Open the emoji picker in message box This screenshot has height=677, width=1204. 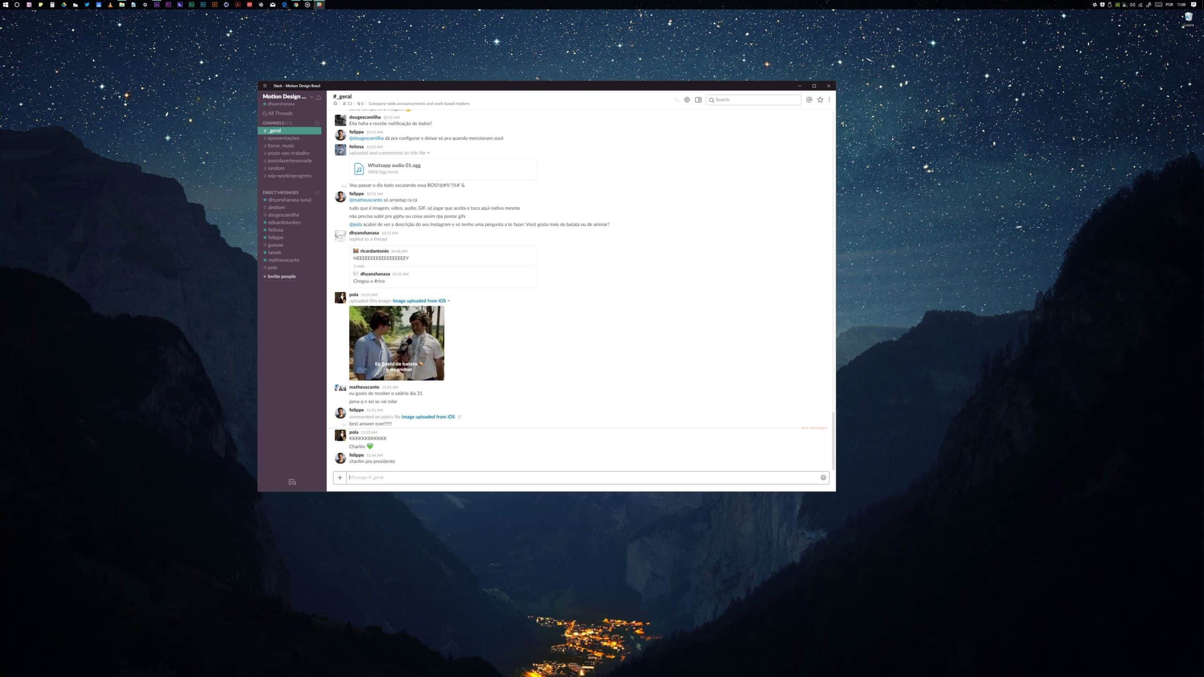pyautogui.click(x=823, y=477)
